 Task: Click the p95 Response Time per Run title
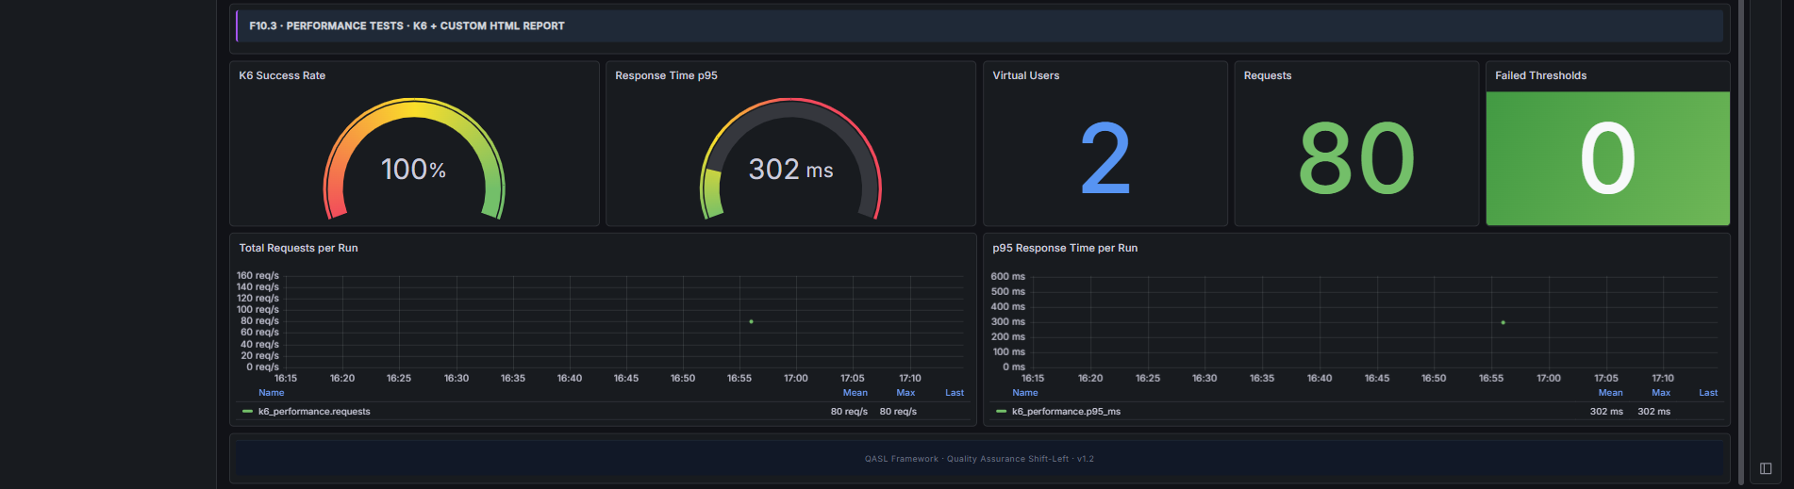(x=1065, y=248)
